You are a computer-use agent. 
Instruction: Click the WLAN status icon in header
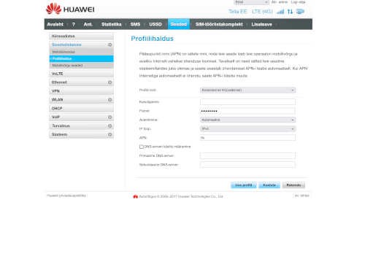(300, 12)
